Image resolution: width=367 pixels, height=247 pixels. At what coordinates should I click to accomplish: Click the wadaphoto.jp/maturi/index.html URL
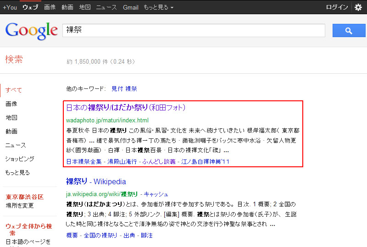click(x=107, y=121)
